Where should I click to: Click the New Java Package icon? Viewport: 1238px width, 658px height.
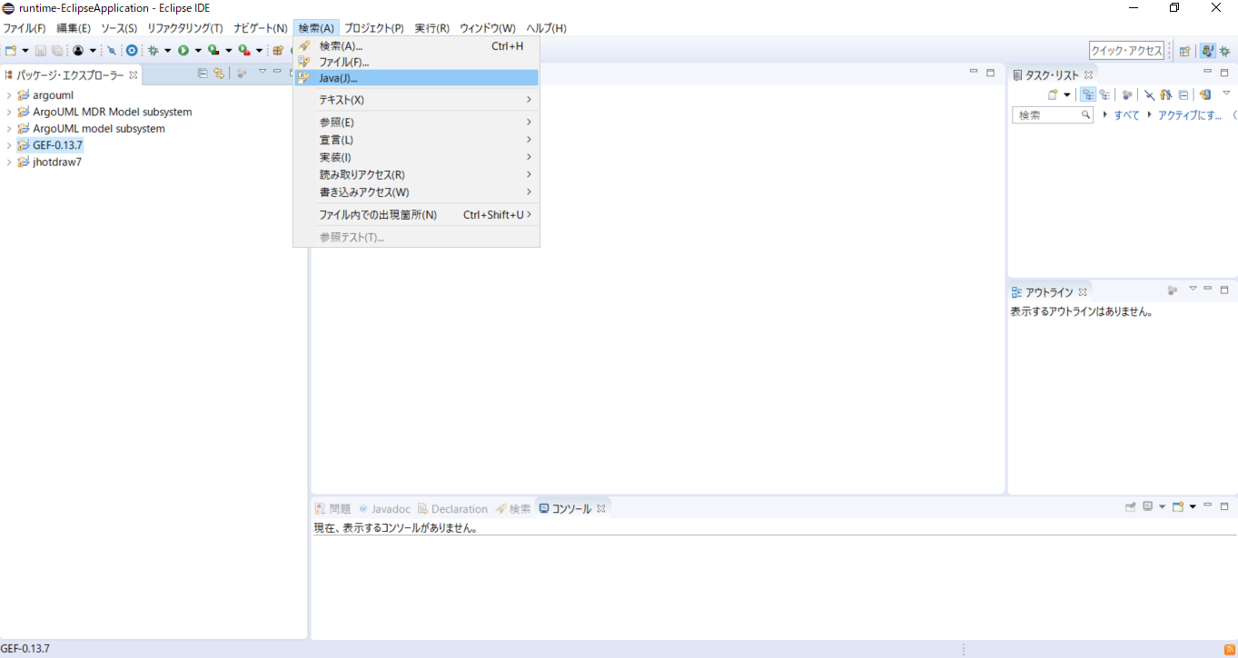click(x=278, y=51)
